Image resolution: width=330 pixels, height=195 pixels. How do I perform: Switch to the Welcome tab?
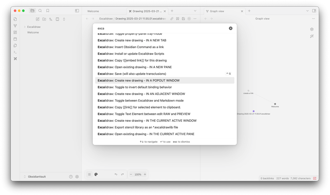(x=93, y=11)
